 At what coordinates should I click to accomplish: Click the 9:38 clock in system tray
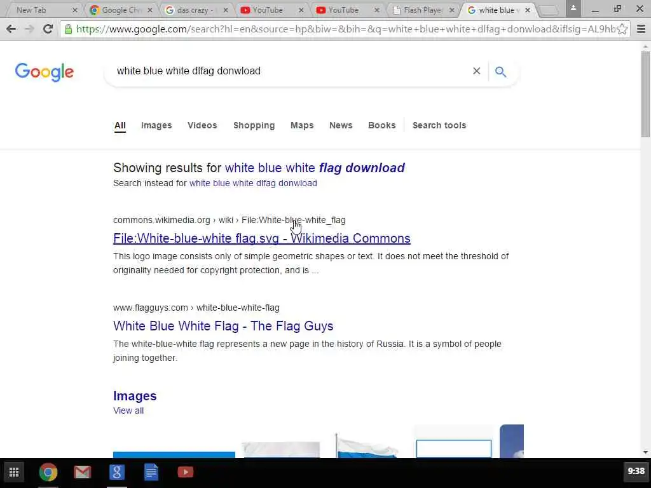636,471
